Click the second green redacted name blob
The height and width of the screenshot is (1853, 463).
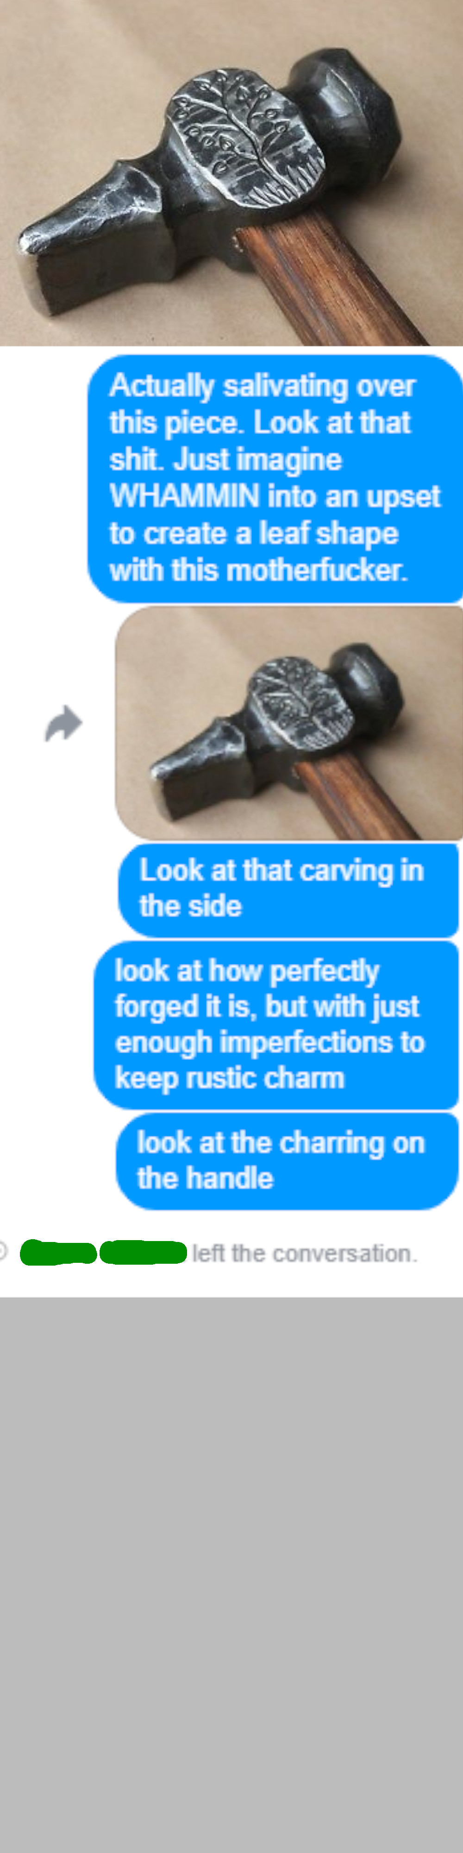pyautogui.click(x=143, y=1252)
